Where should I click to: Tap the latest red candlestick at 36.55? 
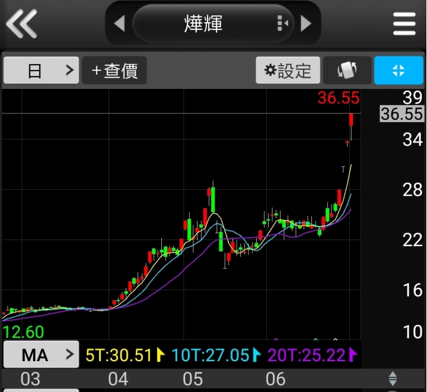[351, 120]
